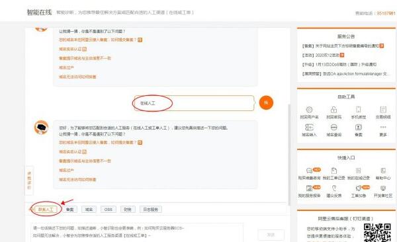Open the 工单加急 megaphone icon
Viewport: 397px width, 242px height.
point(358,188)
